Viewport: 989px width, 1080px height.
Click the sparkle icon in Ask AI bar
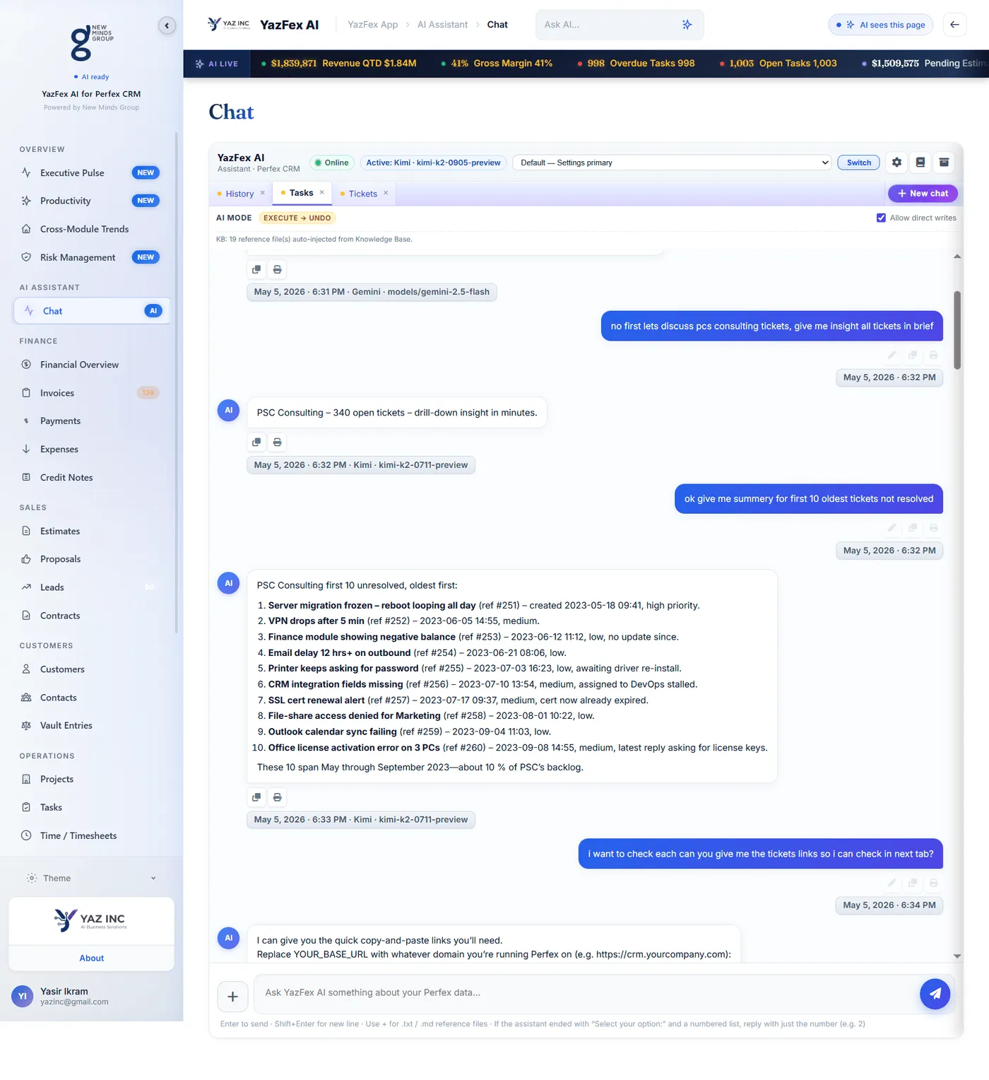687,25
